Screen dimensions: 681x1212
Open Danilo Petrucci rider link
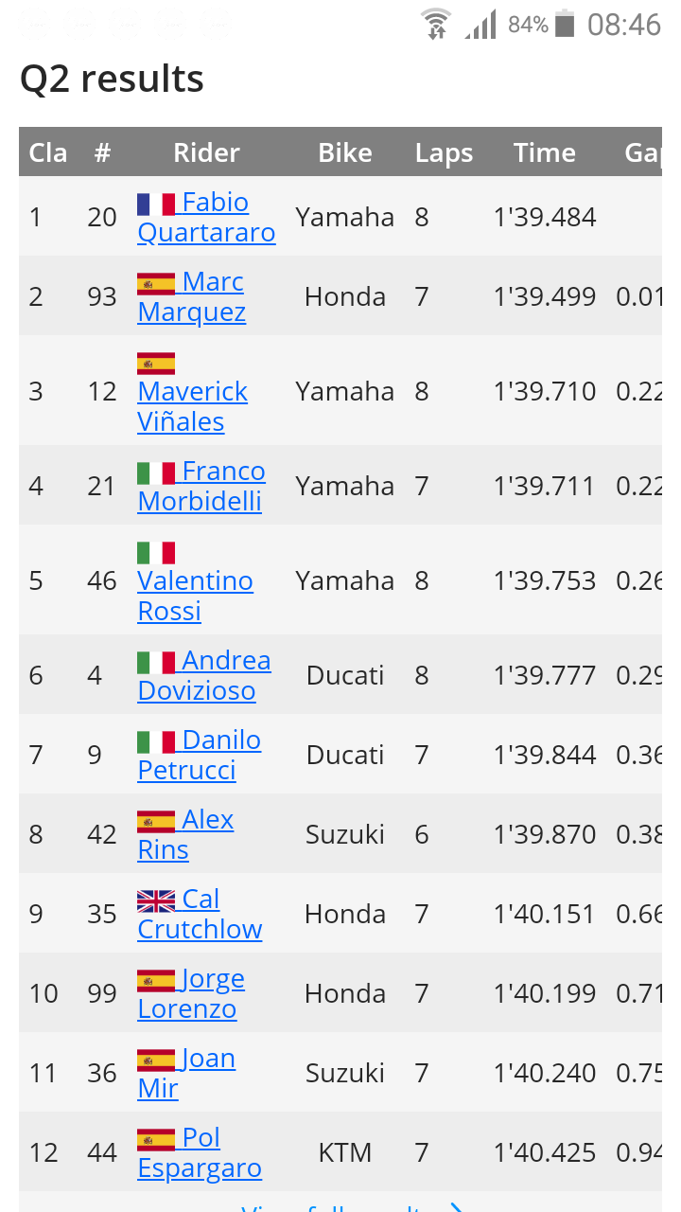click(200, 755)
